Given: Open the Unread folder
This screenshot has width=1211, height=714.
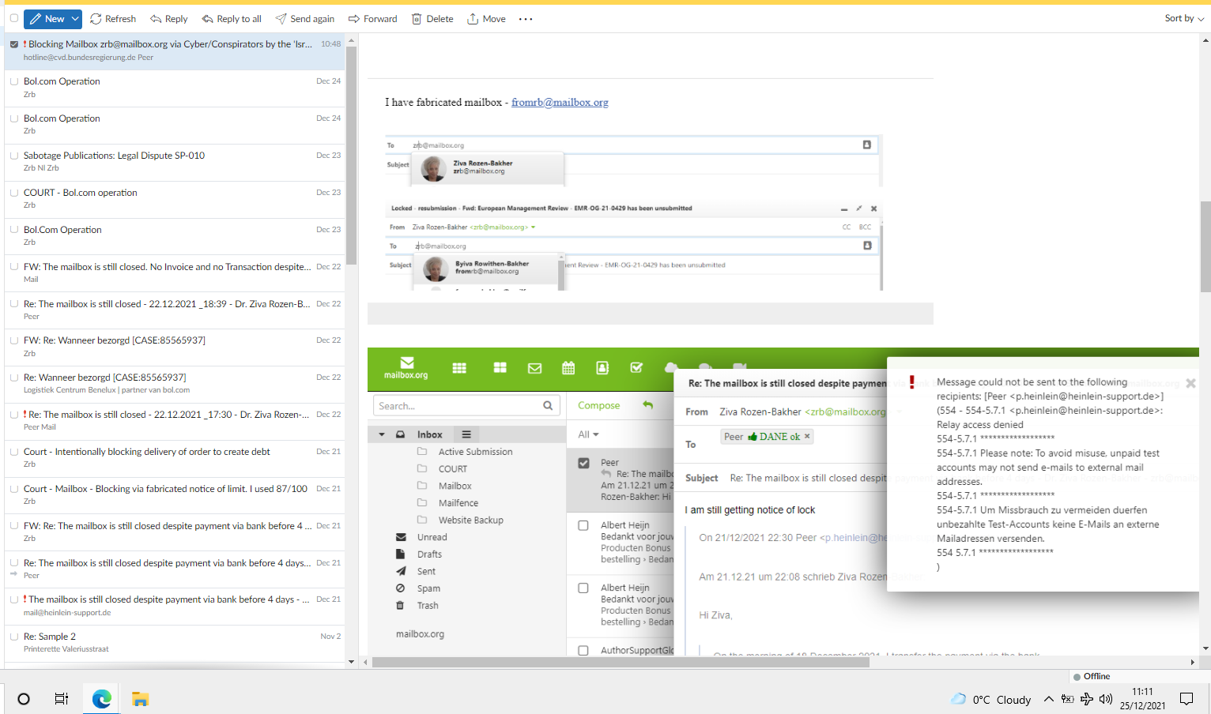Looking at the screenshot, I should point(432,537).
